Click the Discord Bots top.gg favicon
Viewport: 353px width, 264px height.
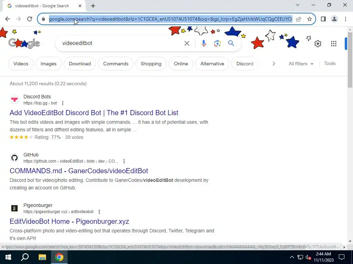pyautogui.click(x=14, y=99)
